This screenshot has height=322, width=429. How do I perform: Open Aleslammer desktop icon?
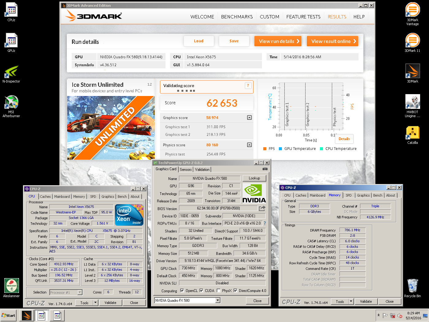coord(11,288)
